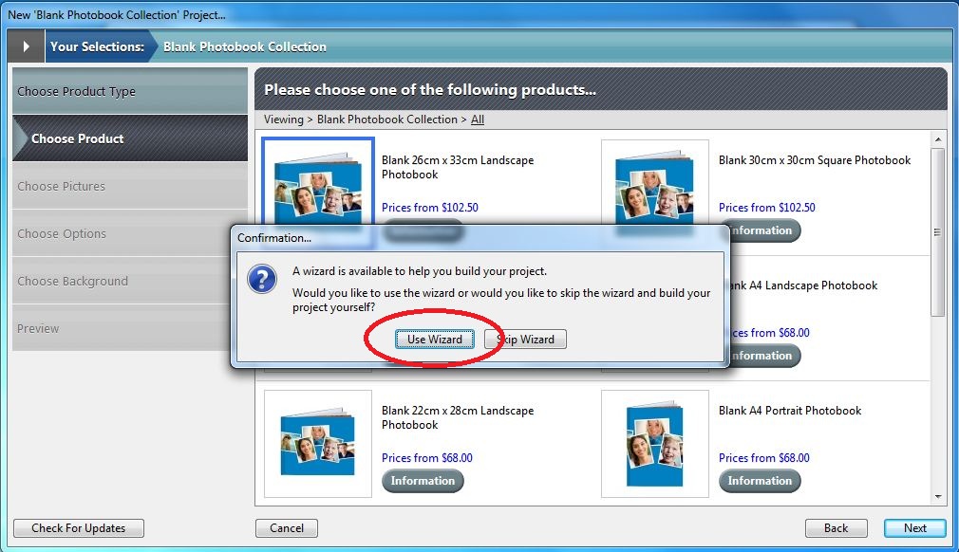Click the product list scroll up arrow
The width and height of the screenshot is (959, 552).
click(938, 139)
